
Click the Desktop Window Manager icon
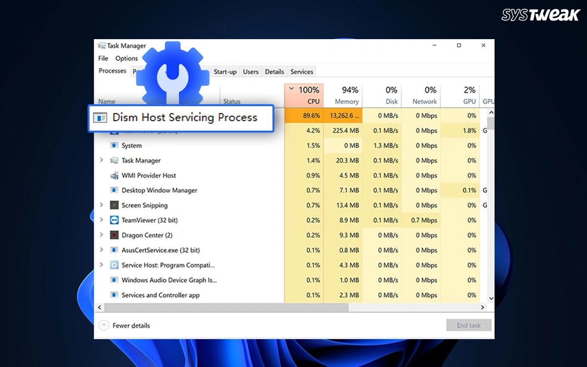click(x=113, y=190)
